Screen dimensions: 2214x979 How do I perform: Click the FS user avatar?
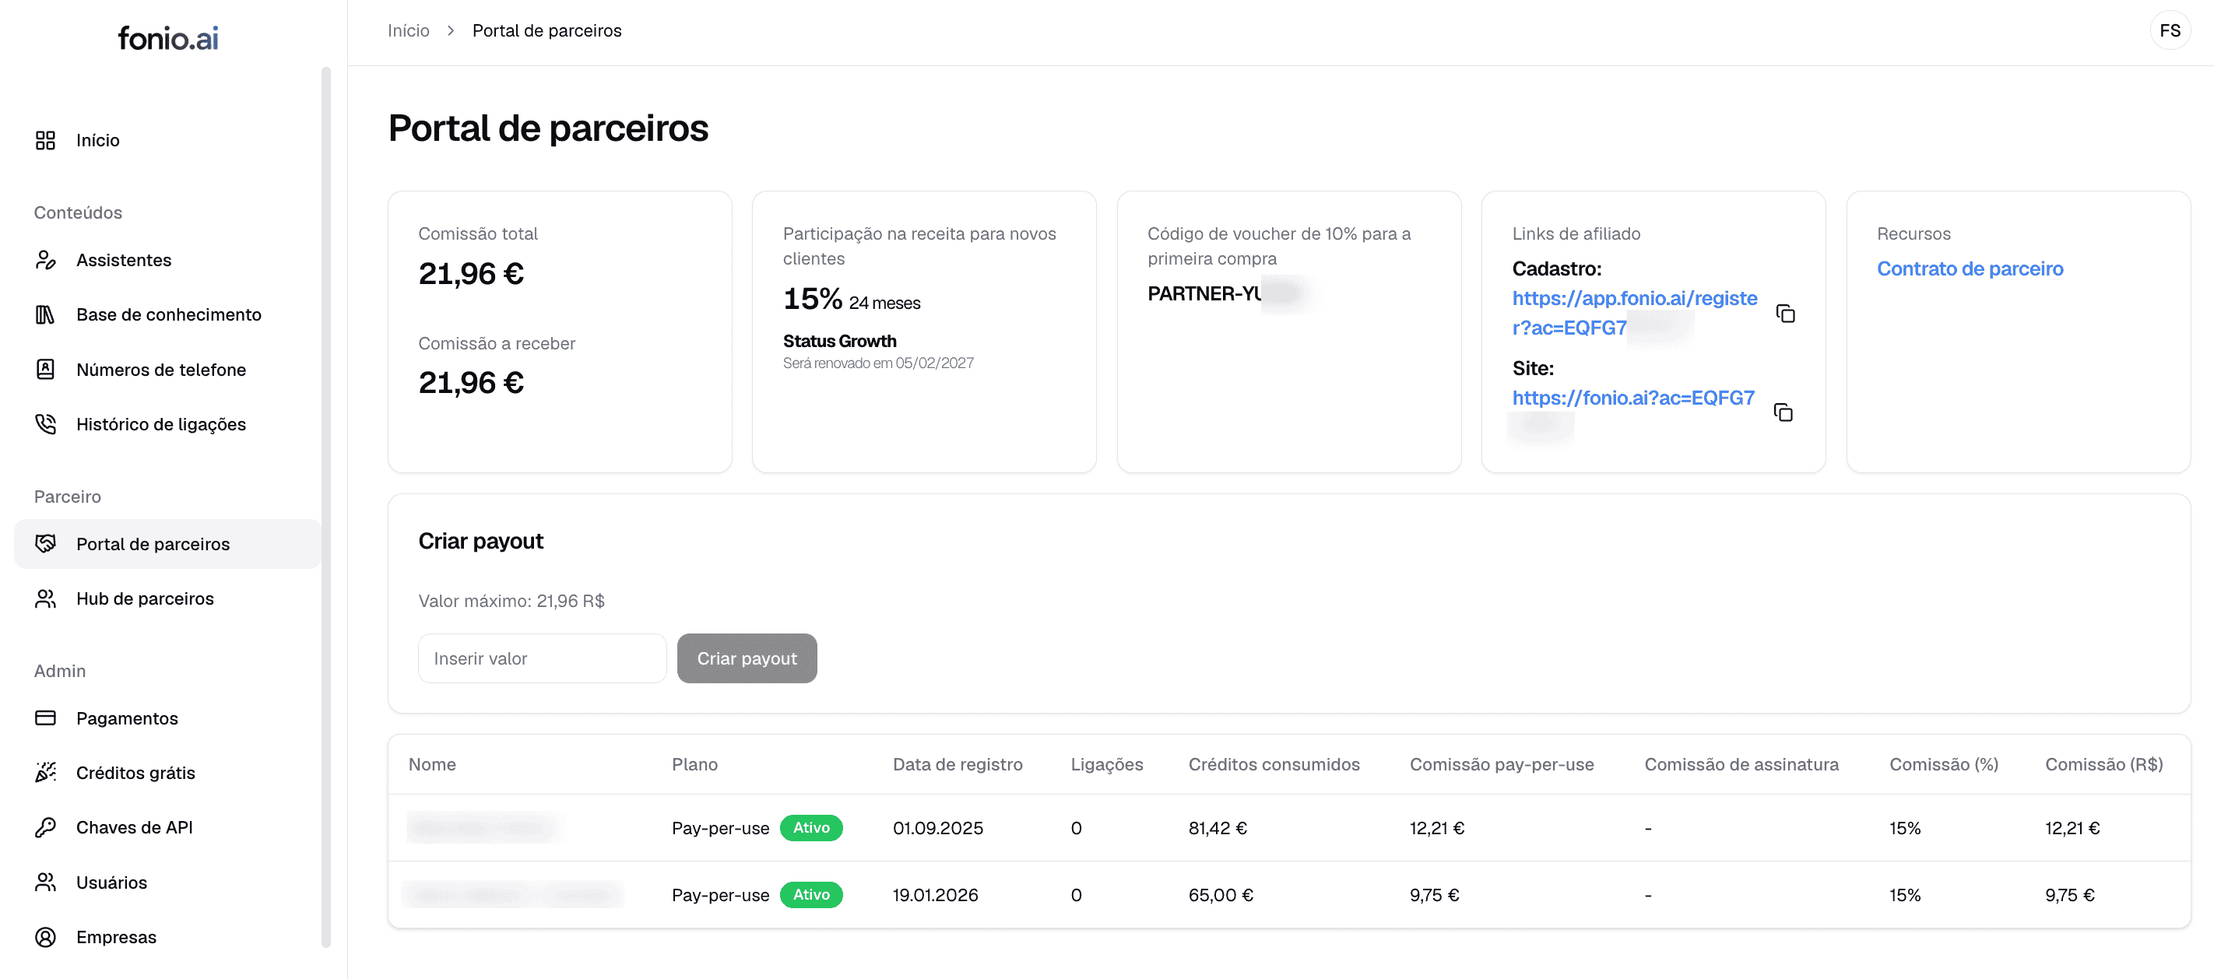click(x=2170, y=31)
